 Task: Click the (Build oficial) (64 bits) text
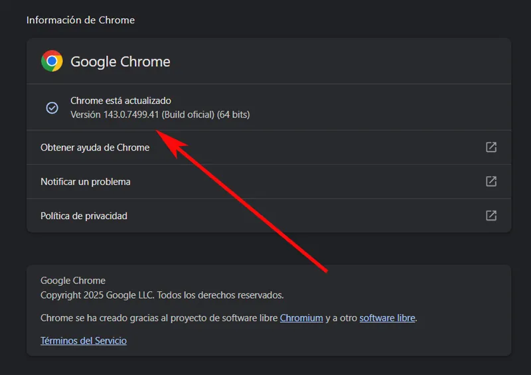tap(206, 115)
